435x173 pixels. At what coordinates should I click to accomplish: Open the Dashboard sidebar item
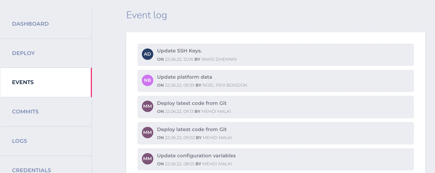pyautogui.click(x=46, y=24)
